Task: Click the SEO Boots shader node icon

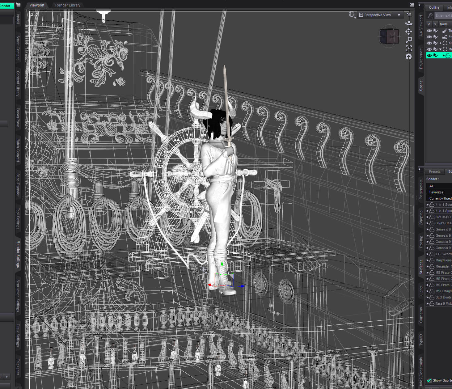Action: (432, 297)
